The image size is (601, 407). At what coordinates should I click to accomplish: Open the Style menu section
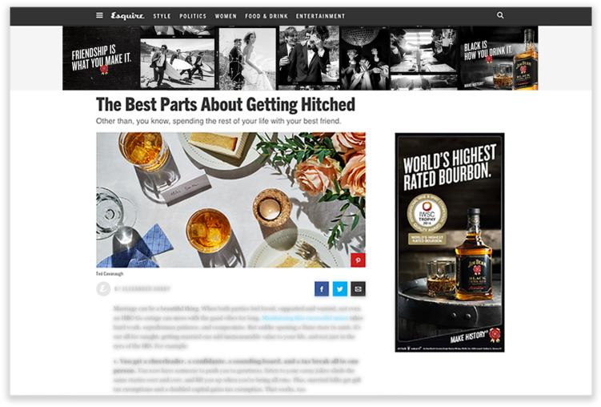[162, 16]
